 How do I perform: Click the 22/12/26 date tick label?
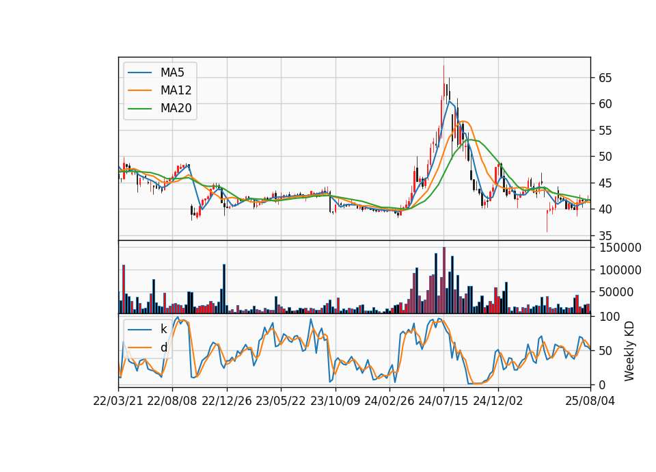[227, 402]
